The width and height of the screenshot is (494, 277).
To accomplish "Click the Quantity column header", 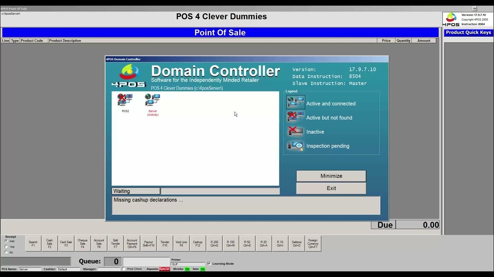I will click(x=404, y=40).
